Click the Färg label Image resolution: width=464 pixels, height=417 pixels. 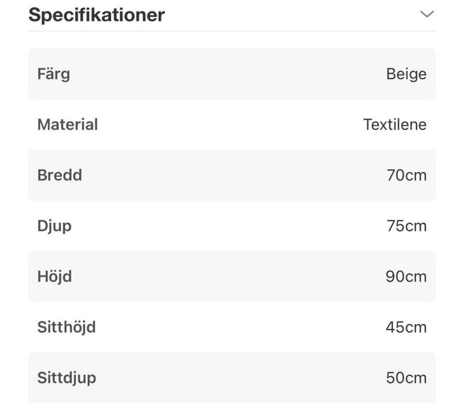[54, 74]
